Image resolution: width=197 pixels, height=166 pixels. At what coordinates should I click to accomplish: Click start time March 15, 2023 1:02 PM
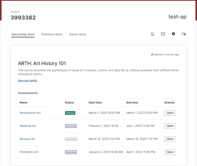104,139
